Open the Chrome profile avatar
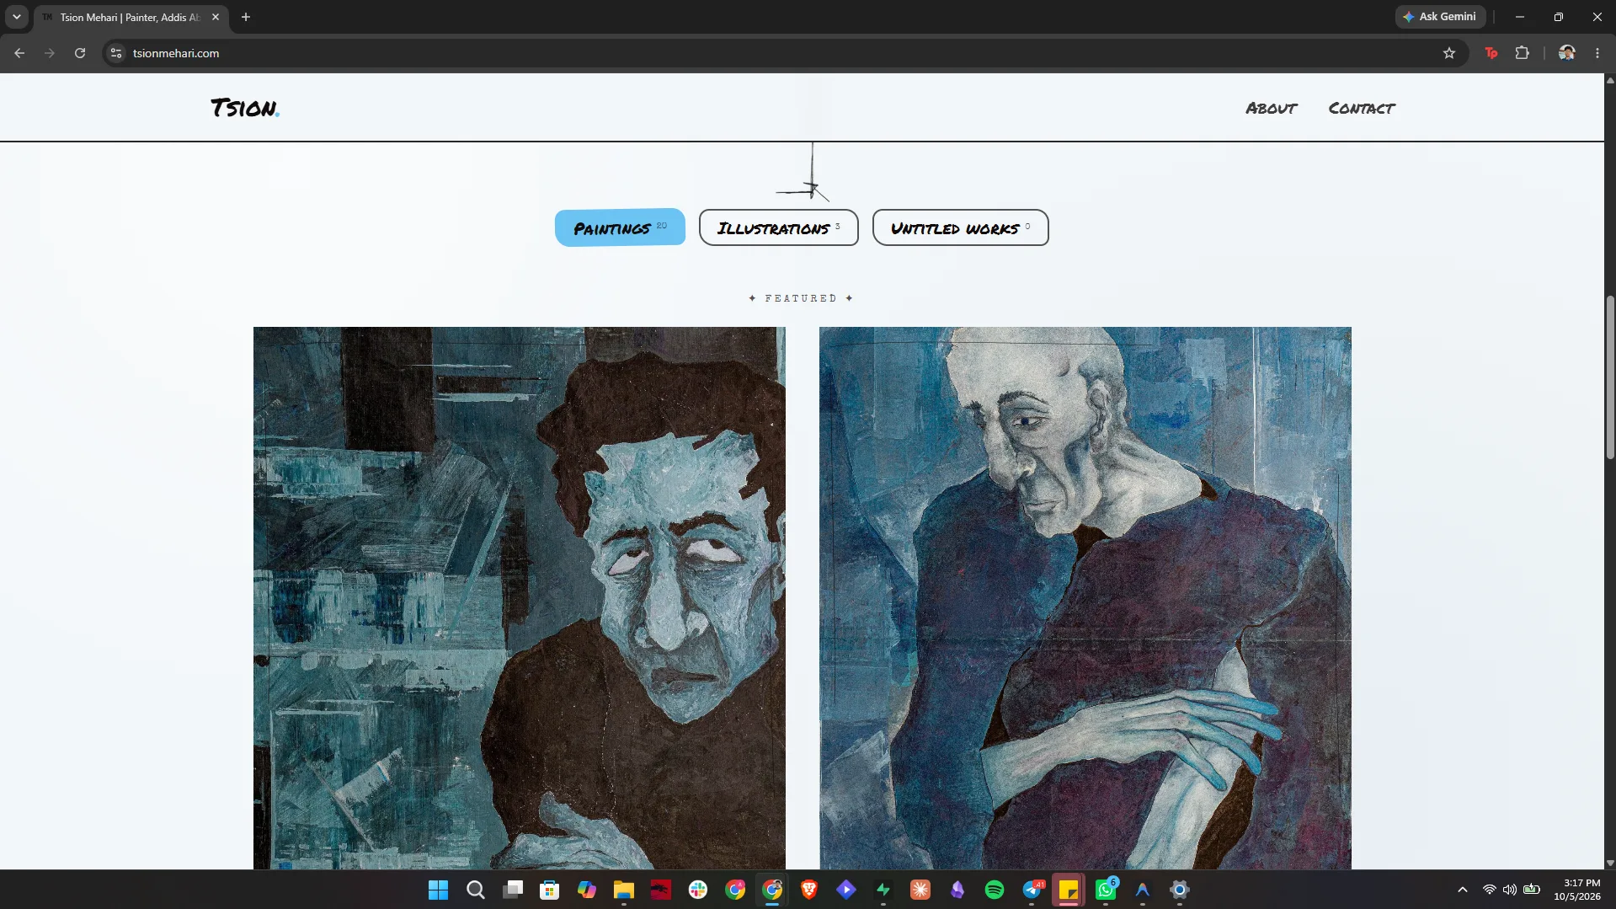This screenshot has width=1616, height=909. tap(1566, 53)
